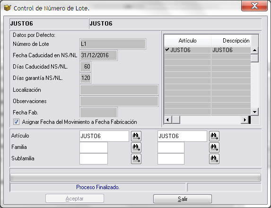Open lookup for second Subfamilia field

click(214, 159)
